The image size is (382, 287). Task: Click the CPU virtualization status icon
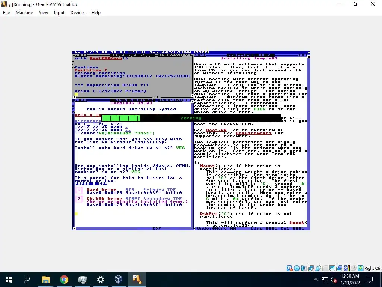346,268
